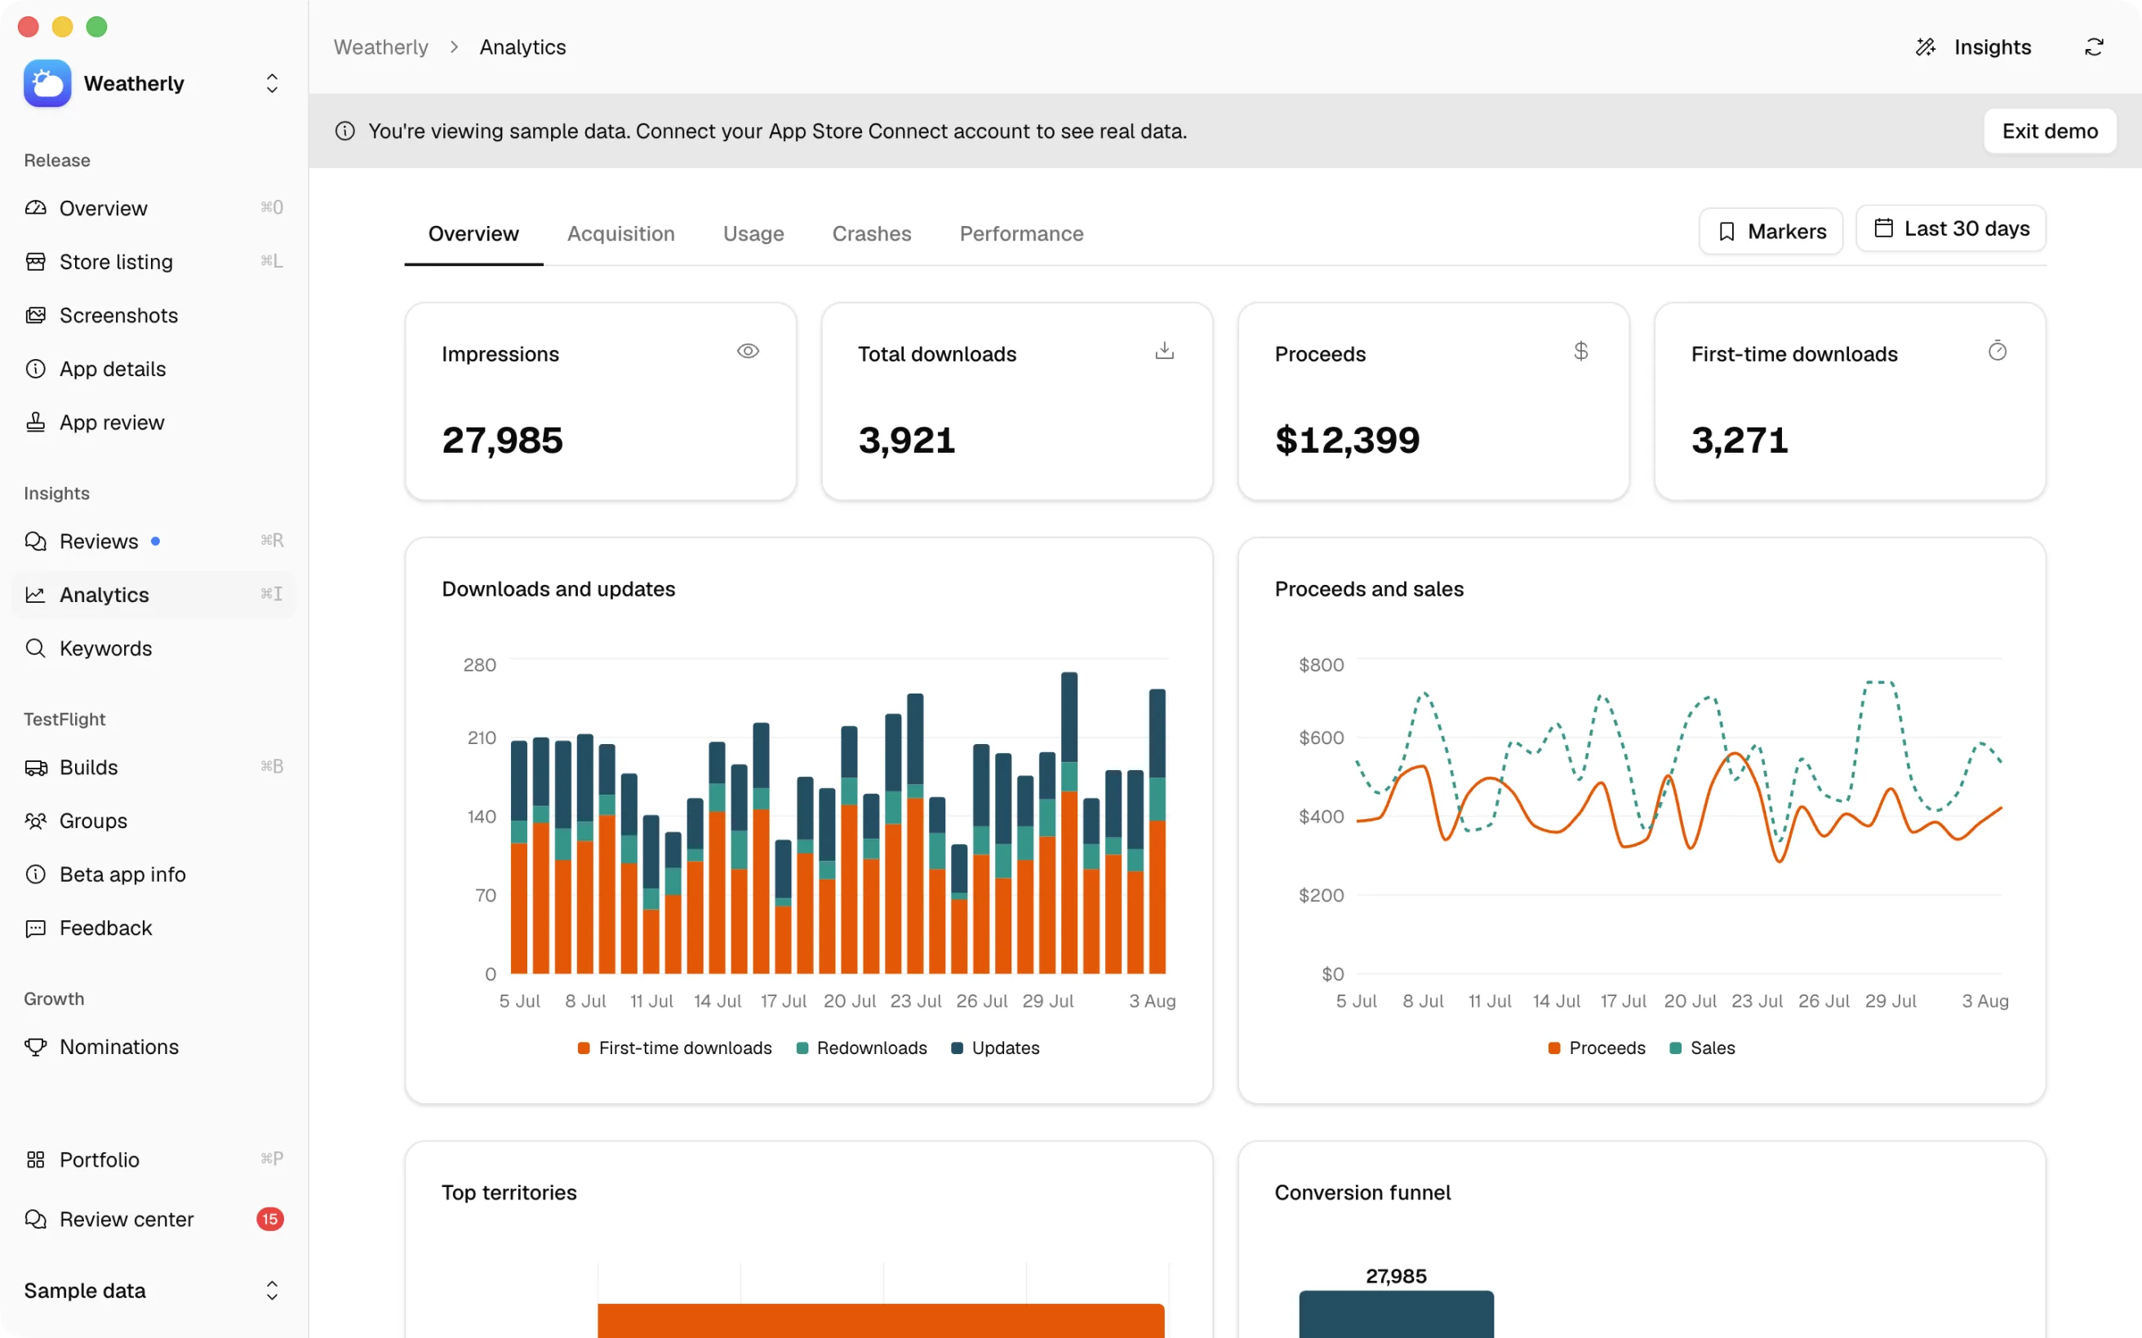
Task: Click the timer icon on First-time downloads card
Action: pyautogui.click(x=1997, y=352)
